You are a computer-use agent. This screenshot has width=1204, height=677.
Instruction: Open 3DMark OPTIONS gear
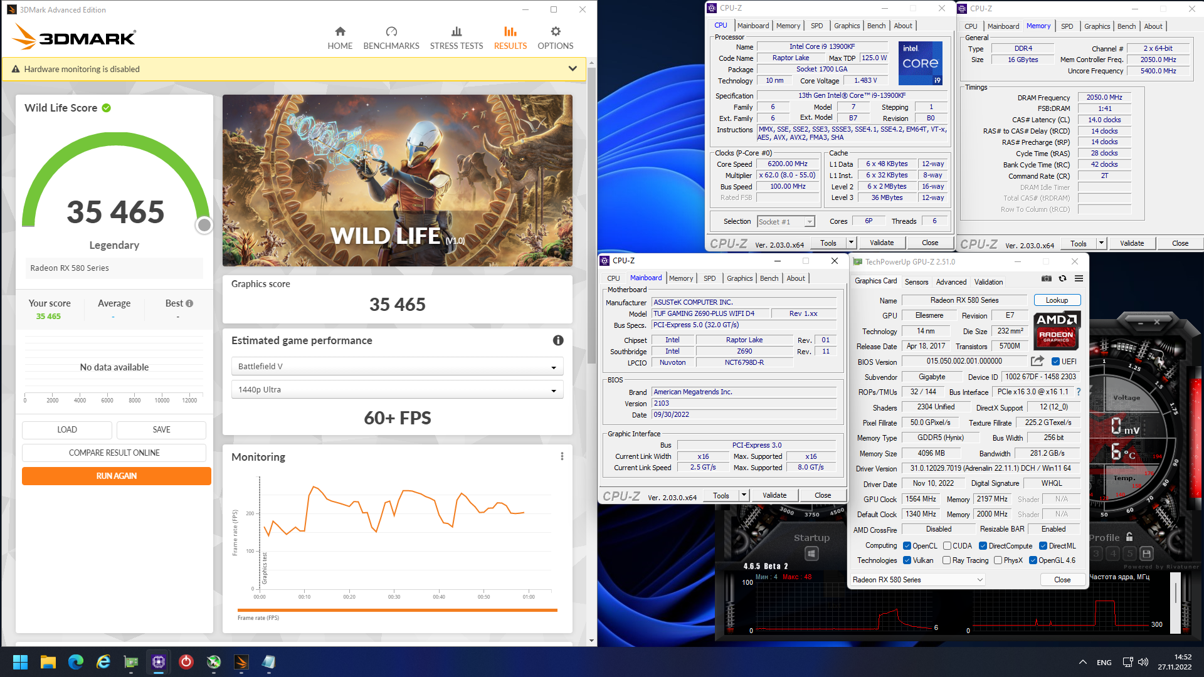pyautogui.click(x=556, y=38)
